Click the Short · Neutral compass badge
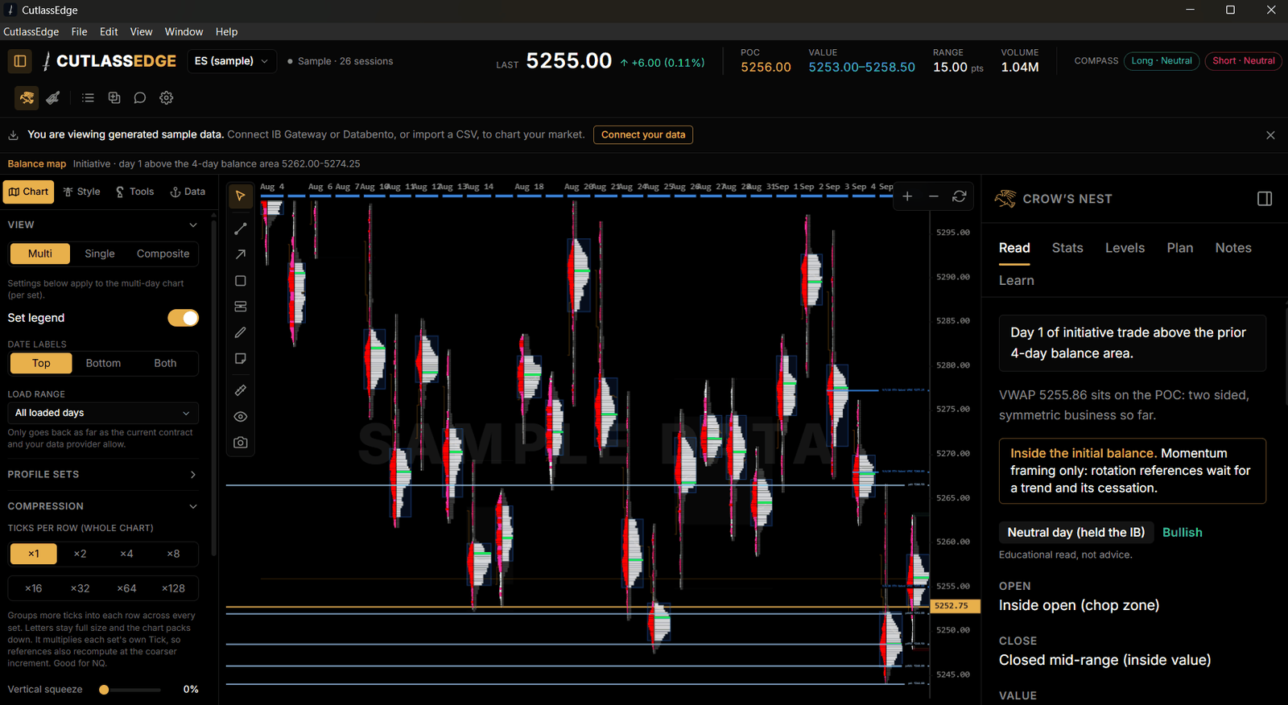The height and width of the screenshot is (705, 1288). [1244, 61]
